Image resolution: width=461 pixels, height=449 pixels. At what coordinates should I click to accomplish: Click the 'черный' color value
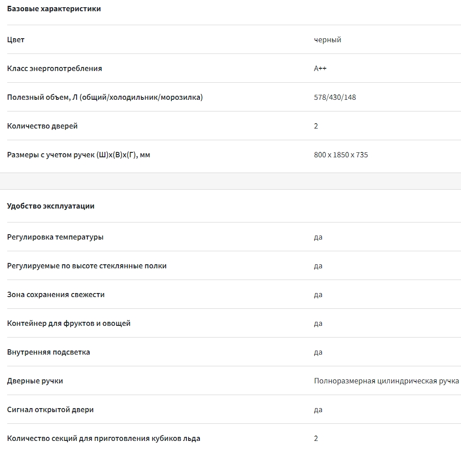click(x=327, y=40)
